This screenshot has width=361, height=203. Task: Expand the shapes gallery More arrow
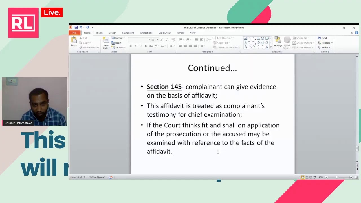click(271, 47)
